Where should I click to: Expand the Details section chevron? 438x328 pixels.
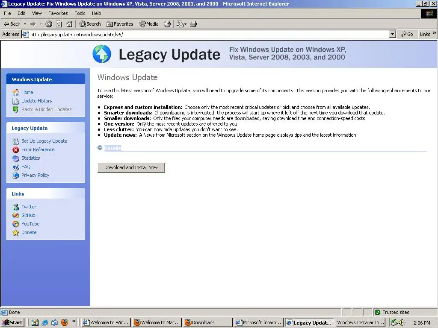(x=100, y=148)
